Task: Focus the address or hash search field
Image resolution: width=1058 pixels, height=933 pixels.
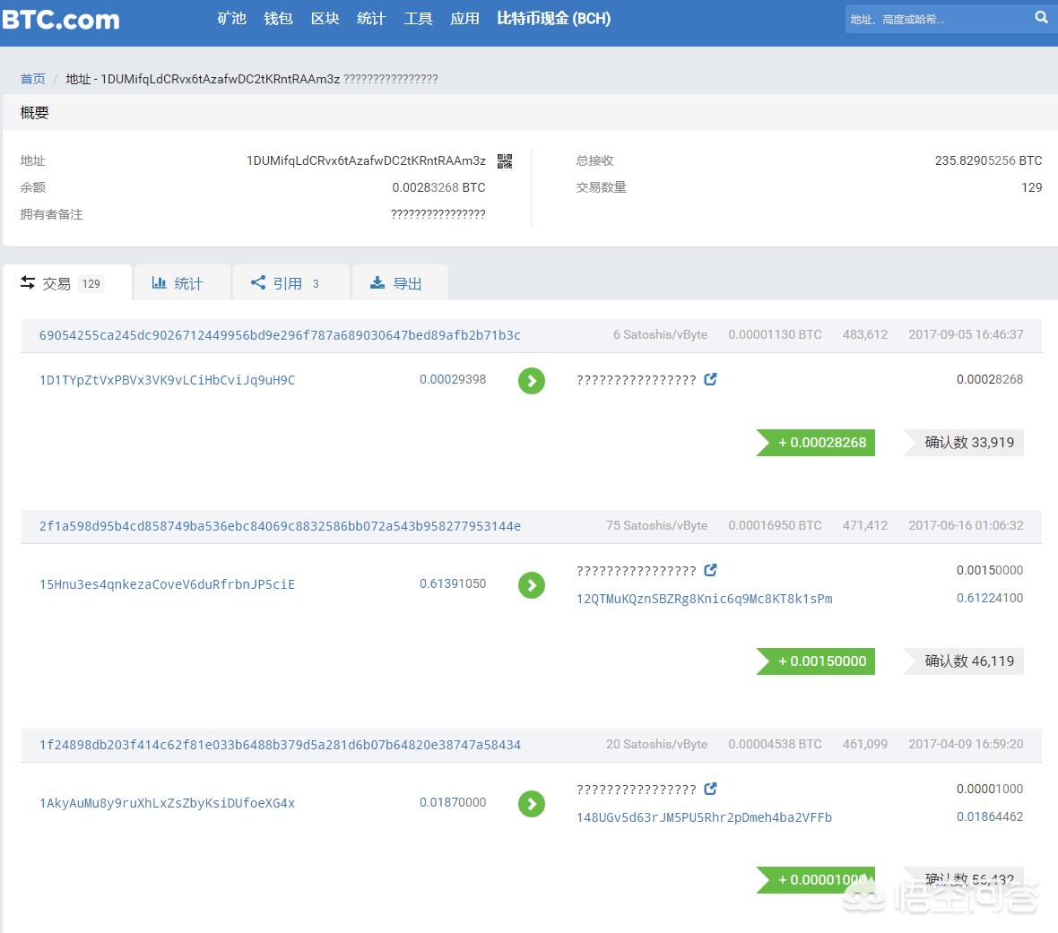Action: pyautogui.click(x=935, y=19)
